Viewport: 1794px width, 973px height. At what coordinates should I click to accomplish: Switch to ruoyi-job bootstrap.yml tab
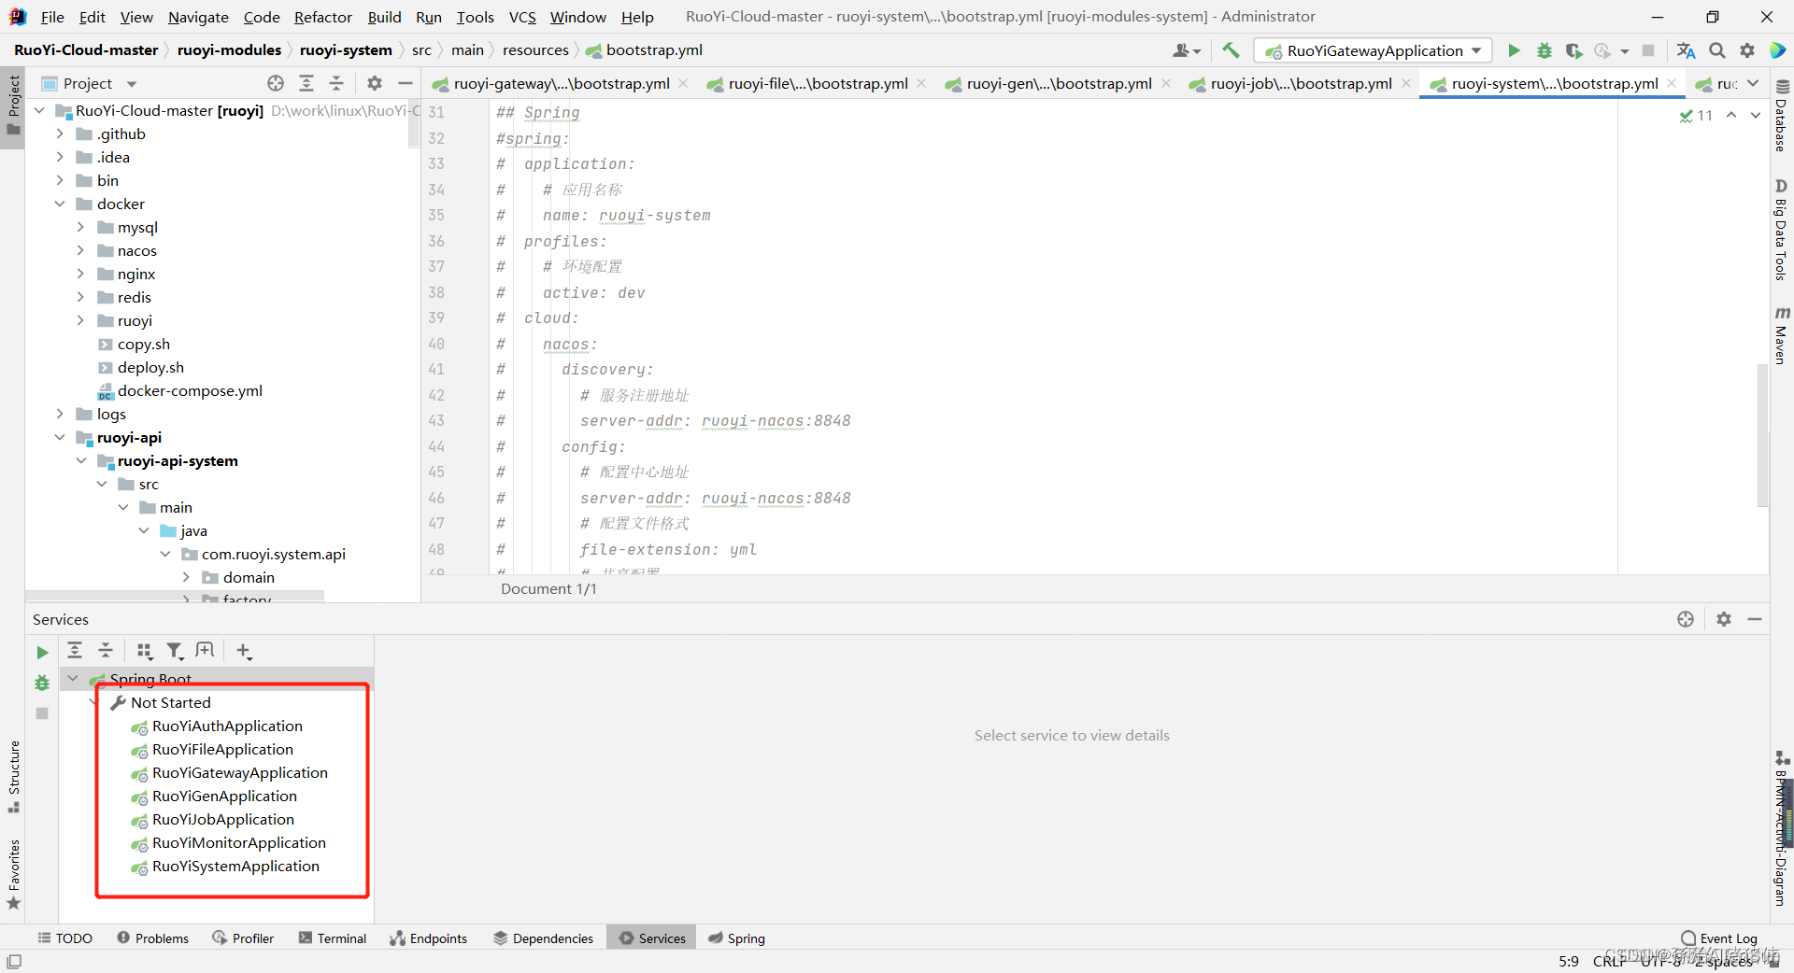pos(1301,83)
